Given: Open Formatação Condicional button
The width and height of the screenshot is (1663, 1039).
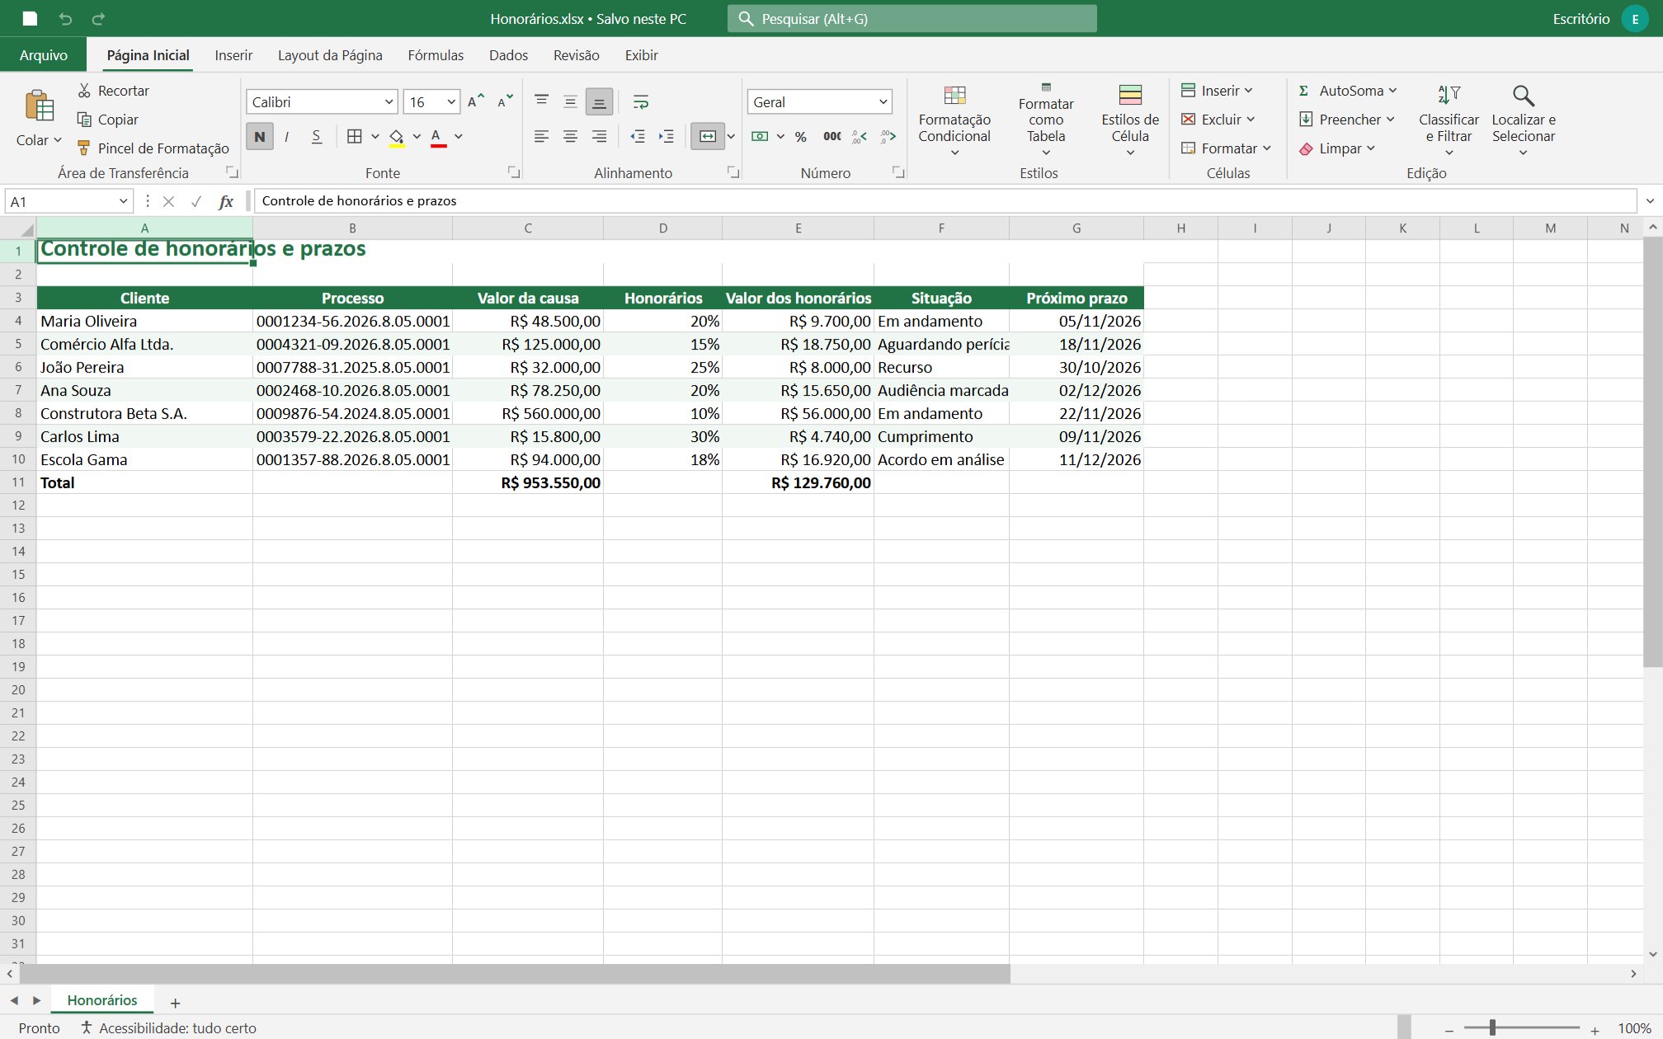Looking at the screenshot, I should click(954, 121).
